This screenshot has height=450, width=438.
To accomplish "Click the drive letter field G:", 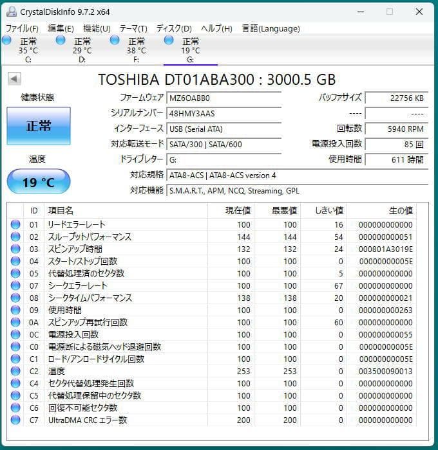I will (224, 160).
